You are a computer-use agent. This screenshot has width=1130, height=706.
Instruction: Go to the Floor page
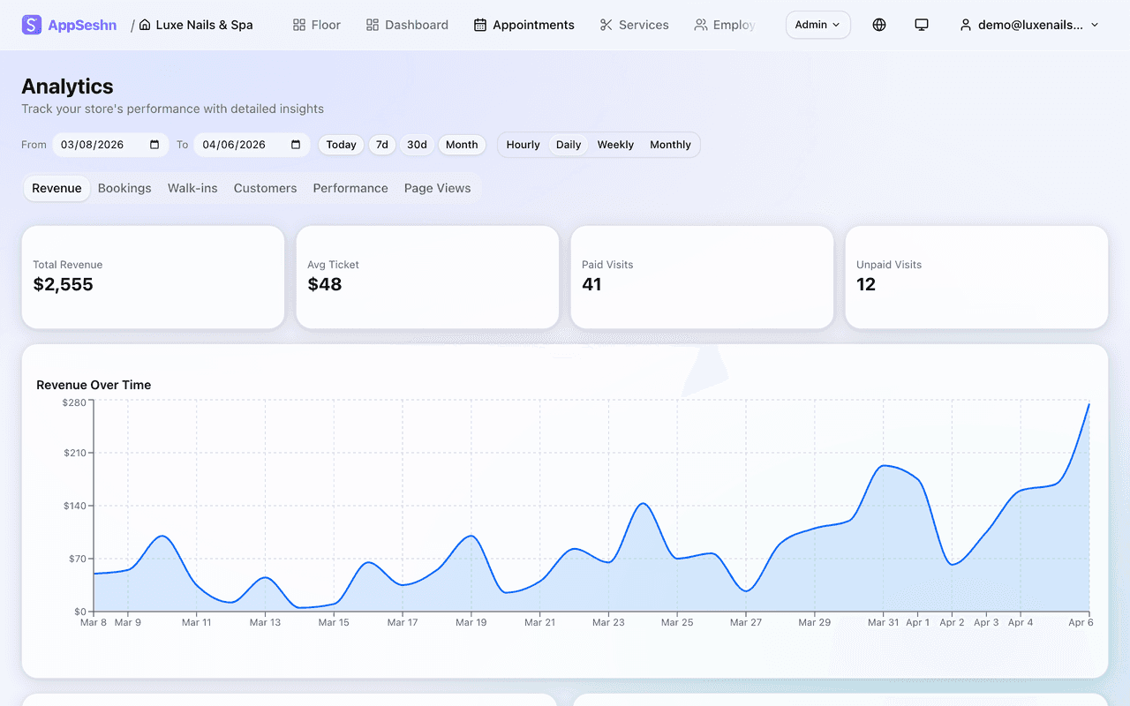click(317, 25)
